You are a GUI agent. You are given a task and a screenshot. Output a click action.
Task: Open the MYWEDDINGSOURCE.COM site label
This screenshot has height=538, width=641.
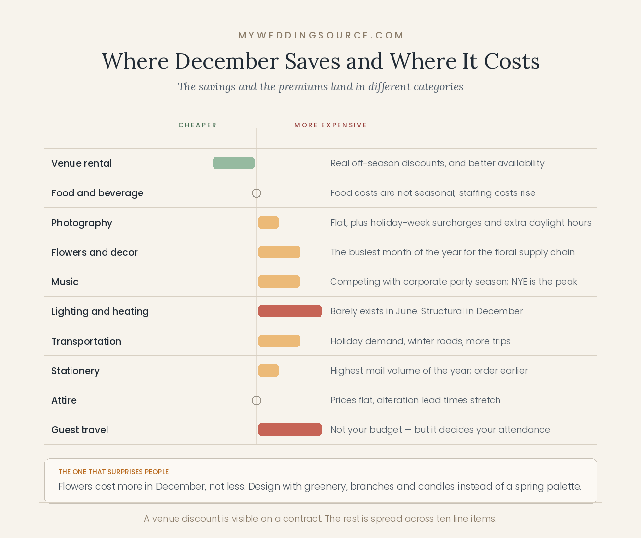point(321,35)
